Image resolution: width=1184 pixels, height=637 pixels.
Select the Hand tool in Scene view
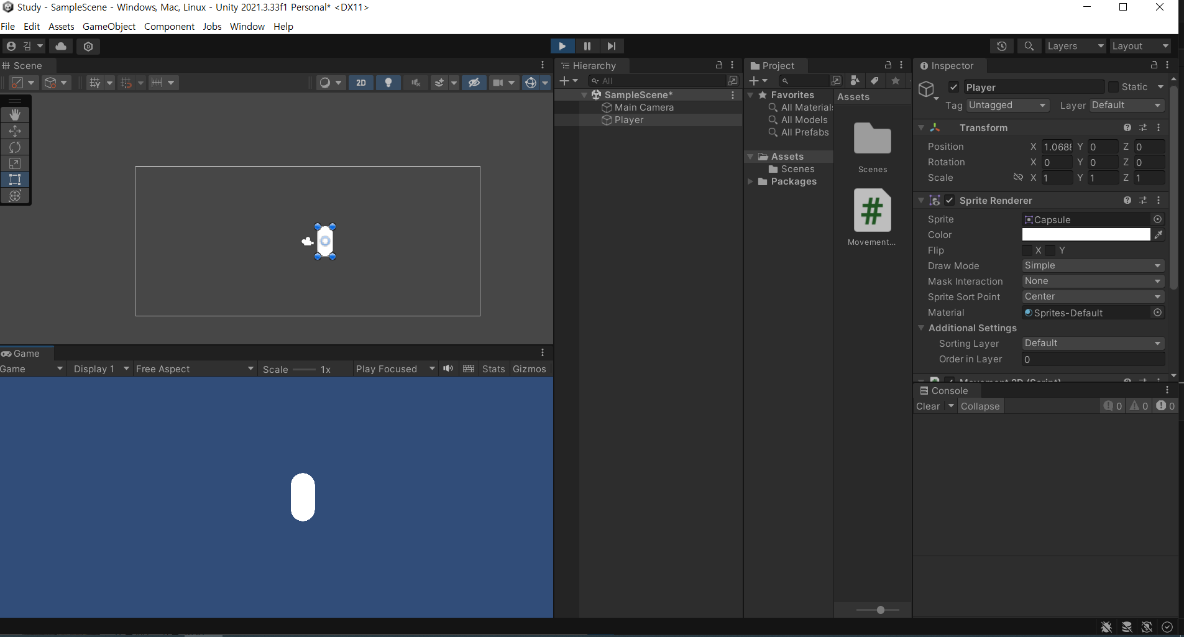click(x=15, y=115)
